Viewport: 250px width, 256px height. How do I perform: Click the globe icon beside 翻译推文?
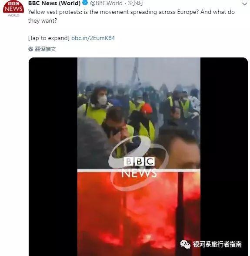[31, 49]
